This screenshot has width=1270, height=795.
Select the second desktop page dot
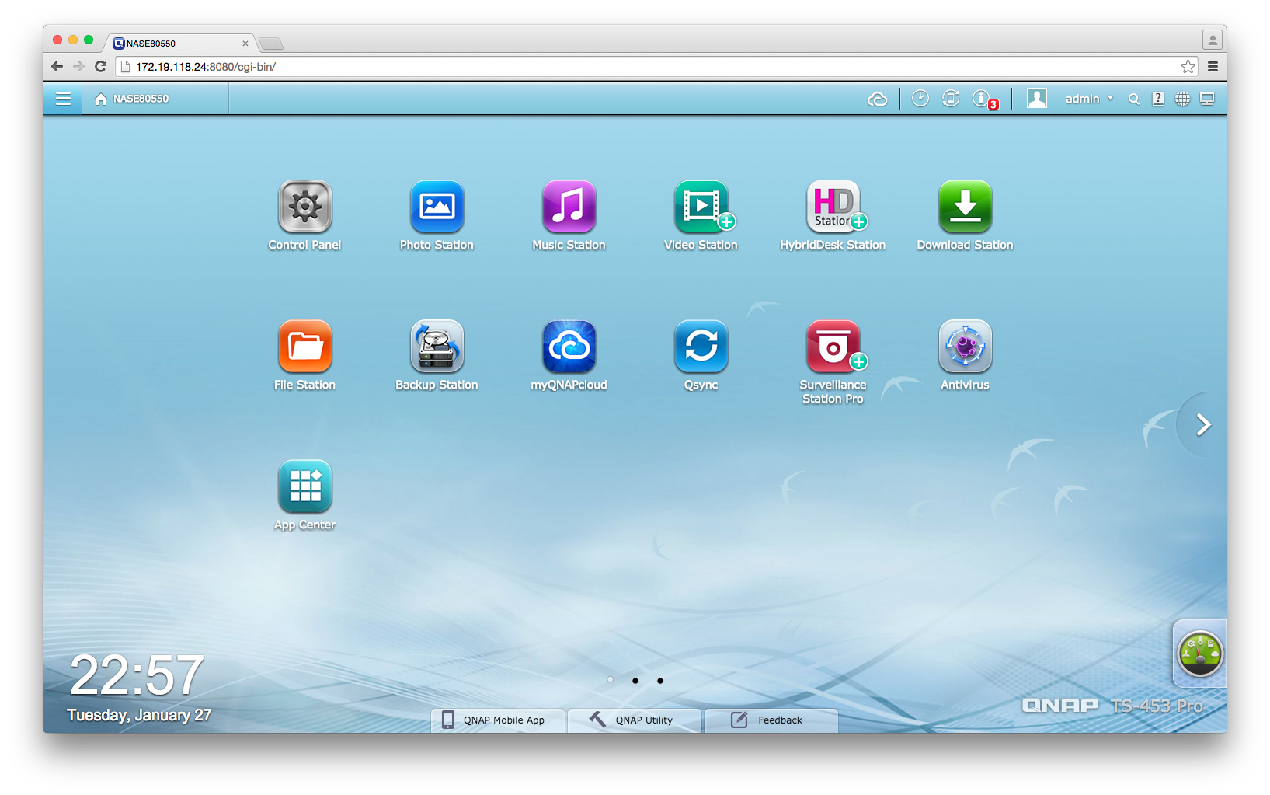tap(635, 680)
